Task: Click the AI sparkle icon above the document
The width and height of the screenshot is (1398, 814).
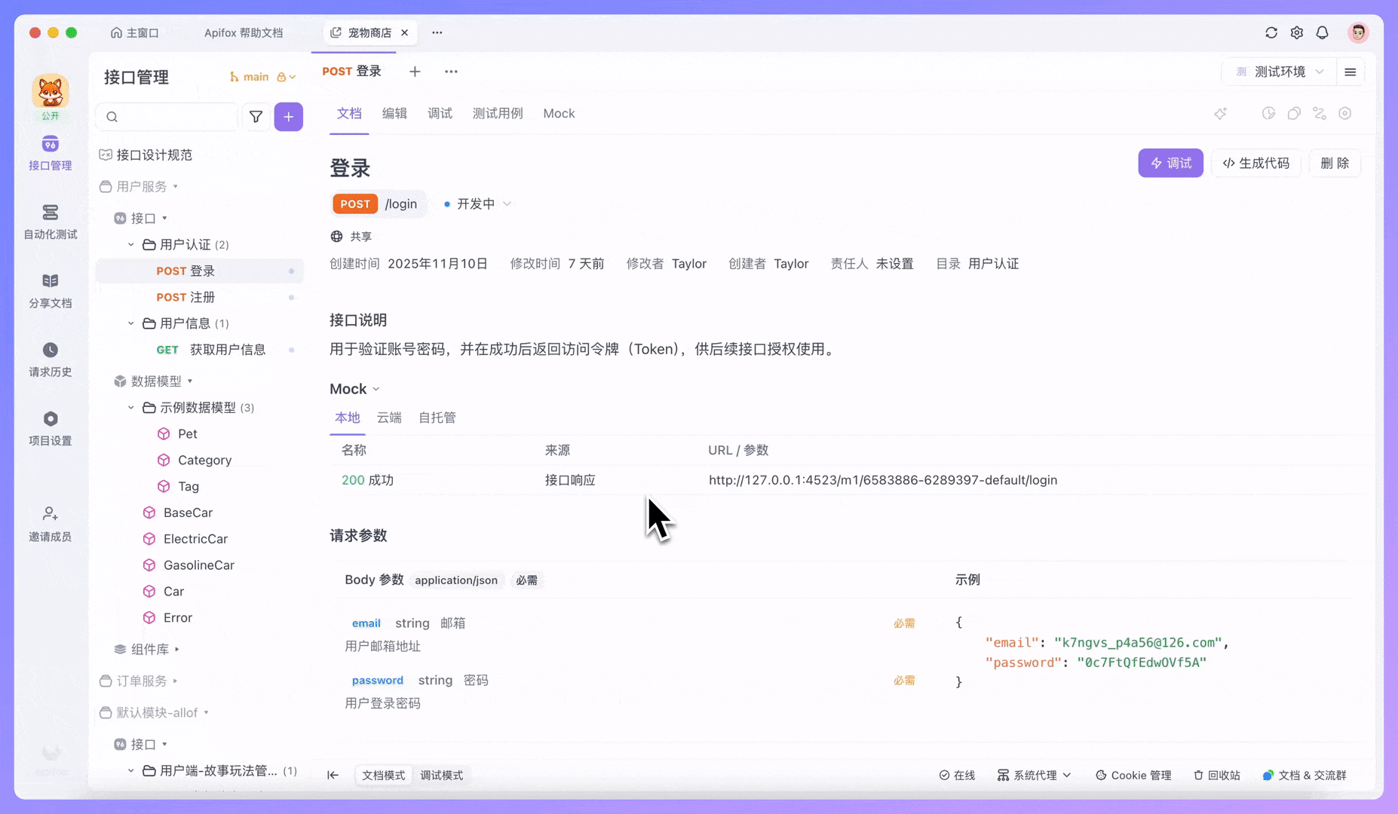Action: click(x=1221, y=113)
